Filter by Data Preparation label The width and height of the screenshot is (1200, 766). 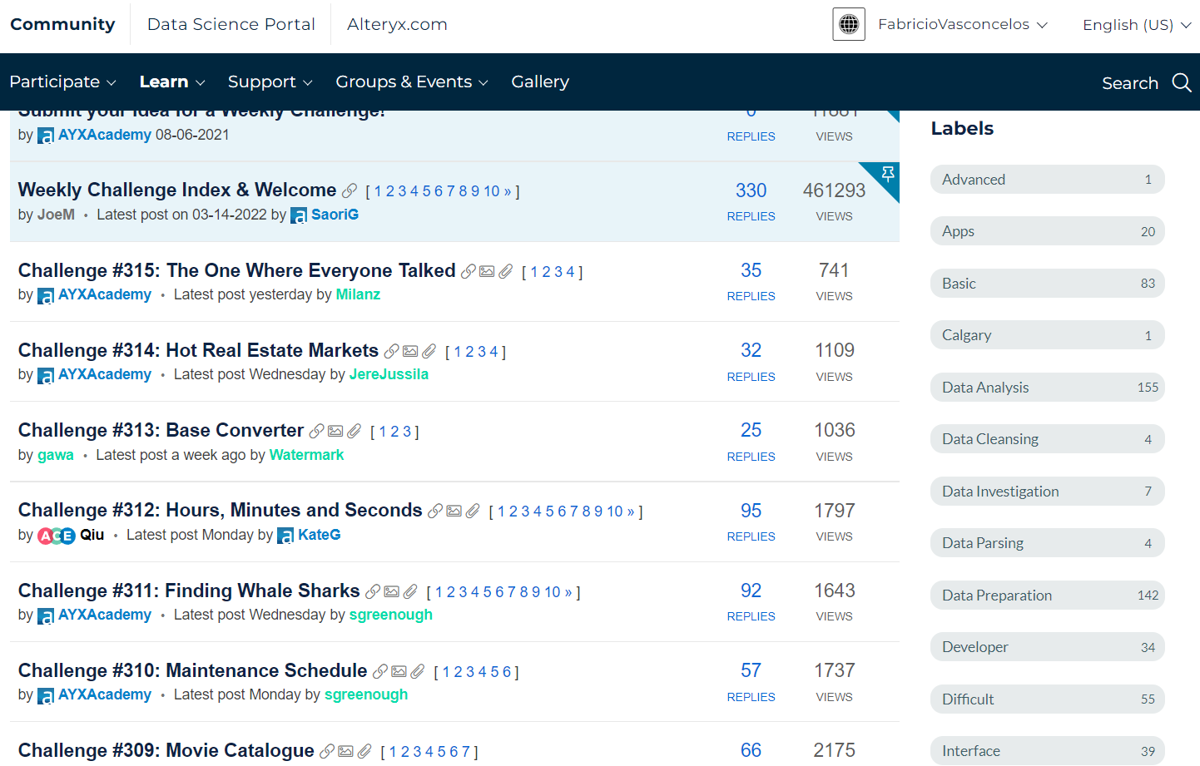tap(1047, 596)
